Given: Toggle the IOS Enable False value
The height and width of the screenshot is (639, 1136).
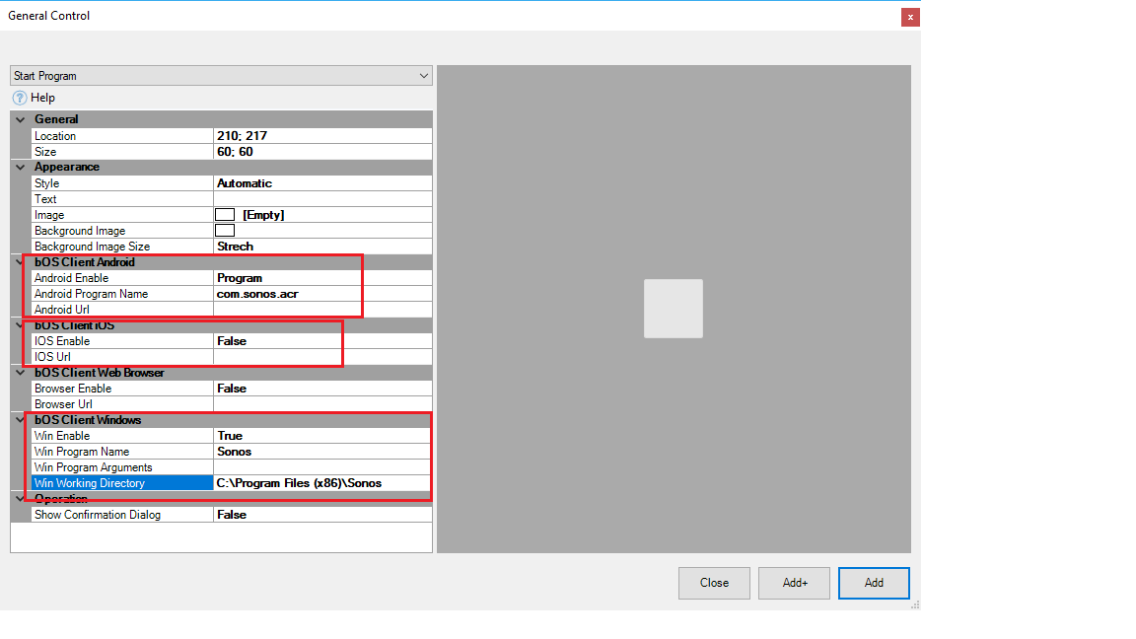Looking at the screenshot, I should (x=321, y=341).
